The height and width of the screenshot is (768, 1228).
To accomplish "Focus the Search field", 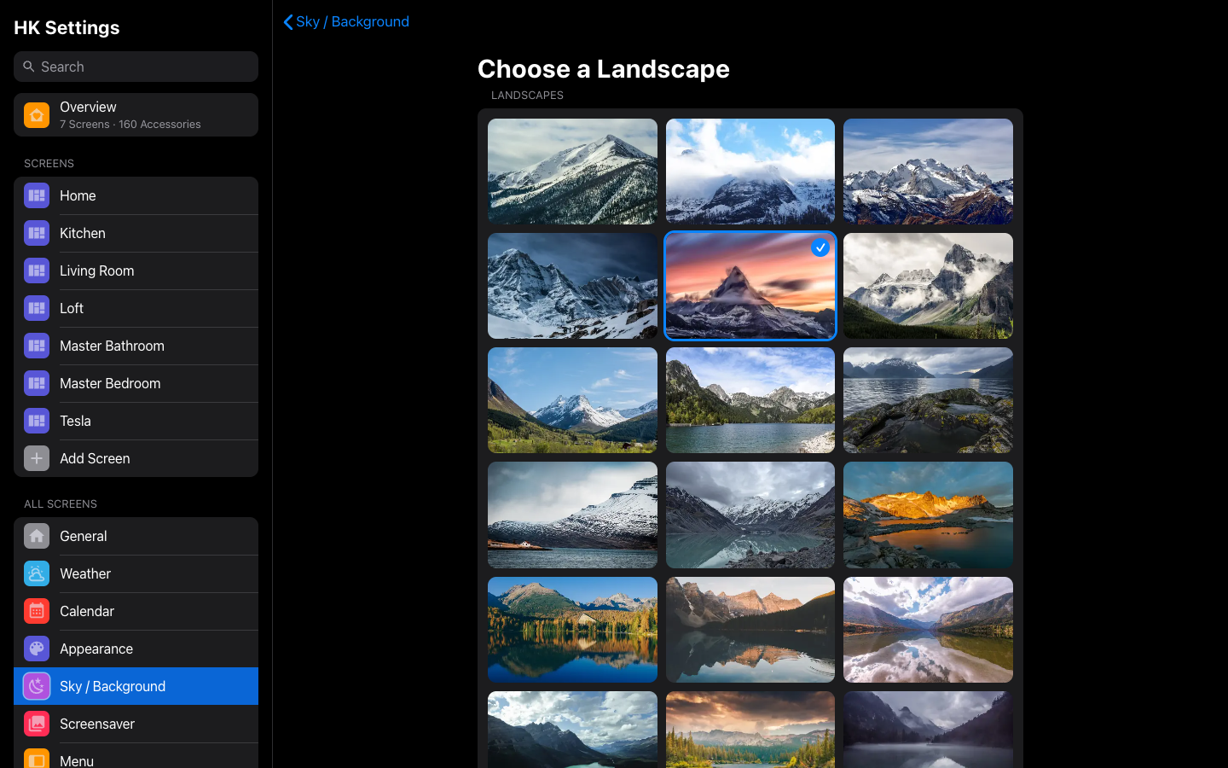I will click(x=136, y=67).
